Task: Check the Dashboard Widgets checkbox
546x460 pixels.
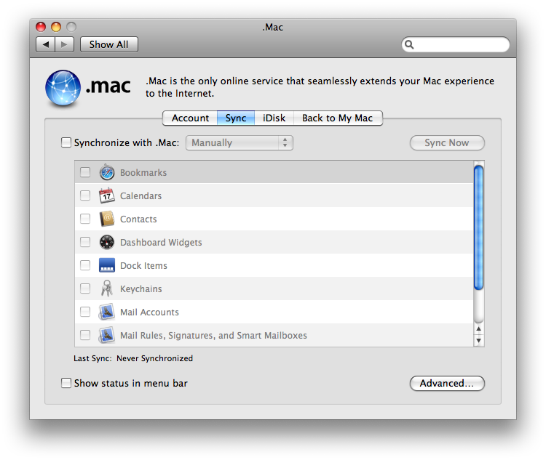Action: pos(85,242)
